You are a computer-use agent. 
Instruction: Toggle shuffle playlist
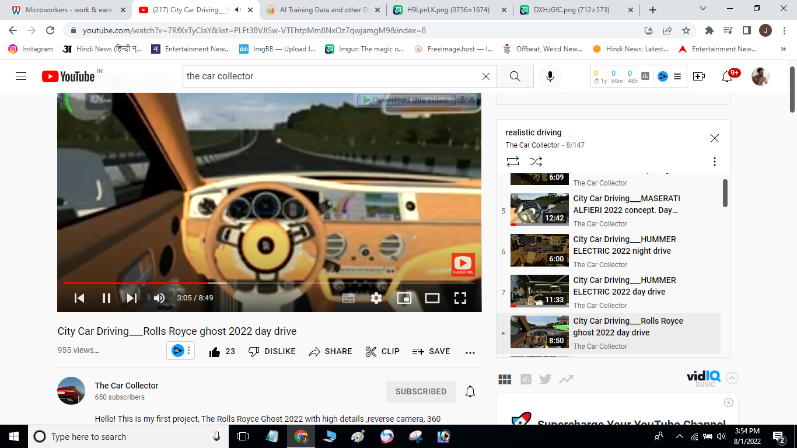point(536,162)
